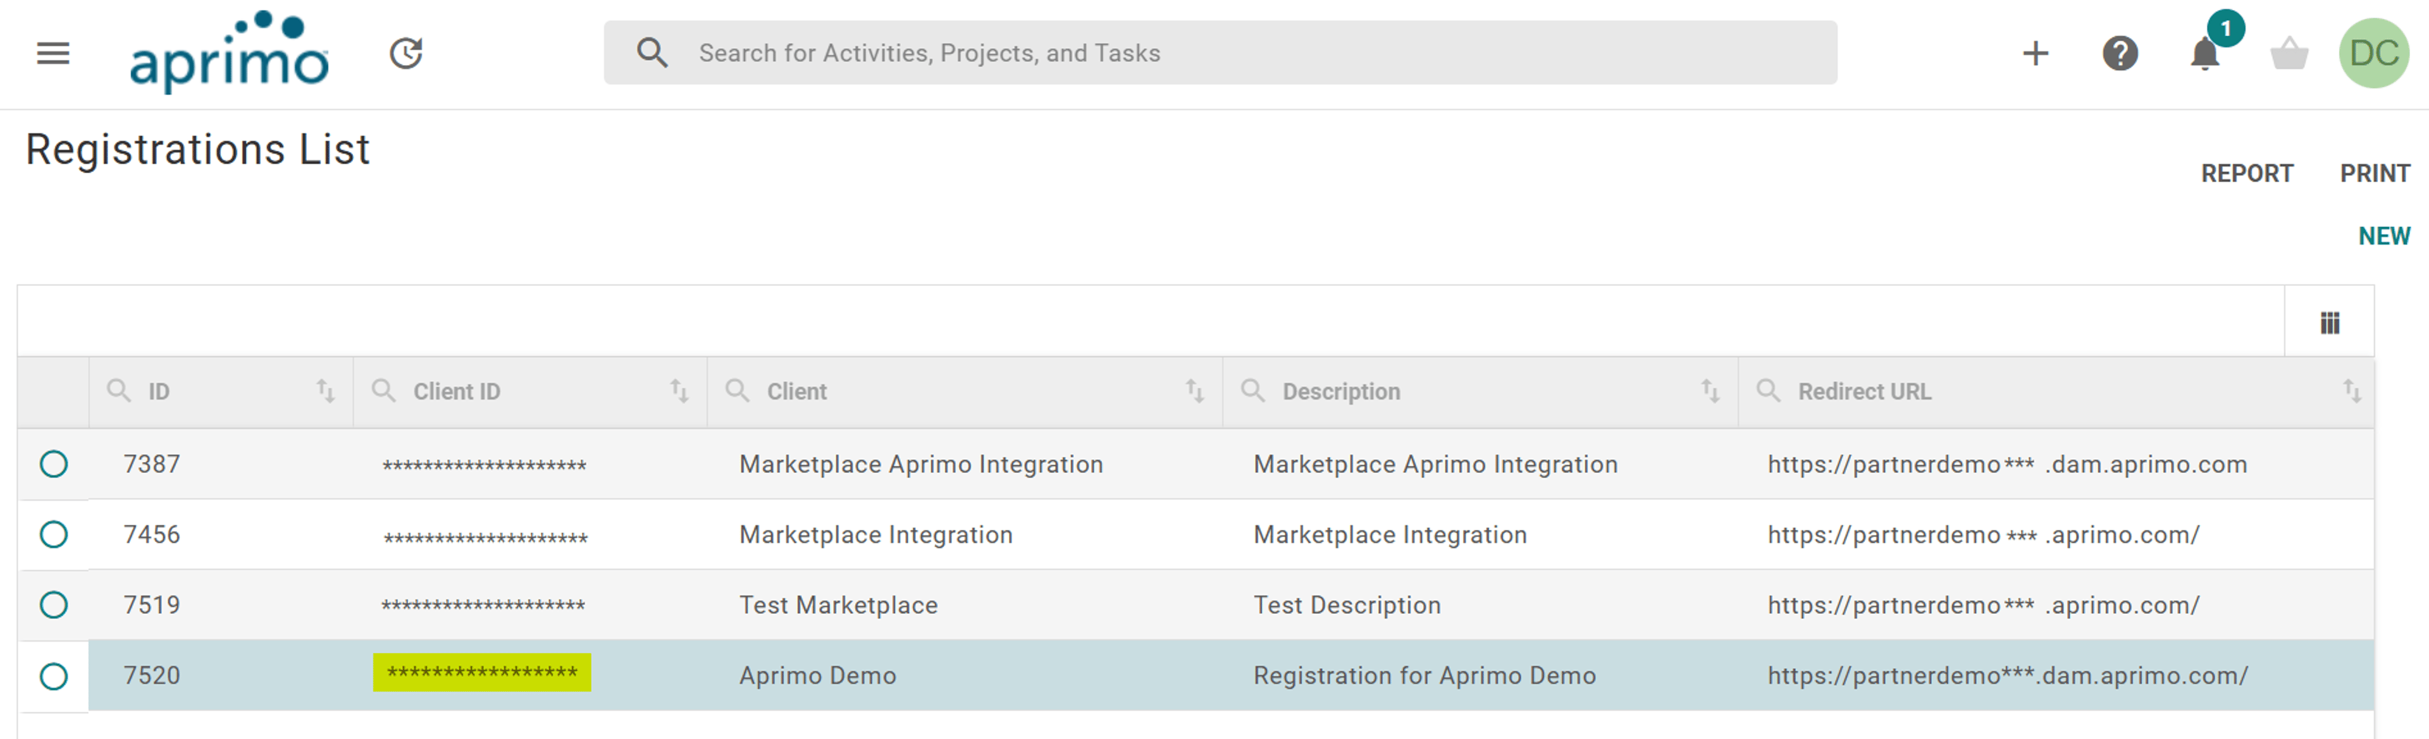Image resolution: width=2429 pixels, height=739 pixels.
Task: Click masked Client ID in row 7387
Action: (x=485, y=466)
